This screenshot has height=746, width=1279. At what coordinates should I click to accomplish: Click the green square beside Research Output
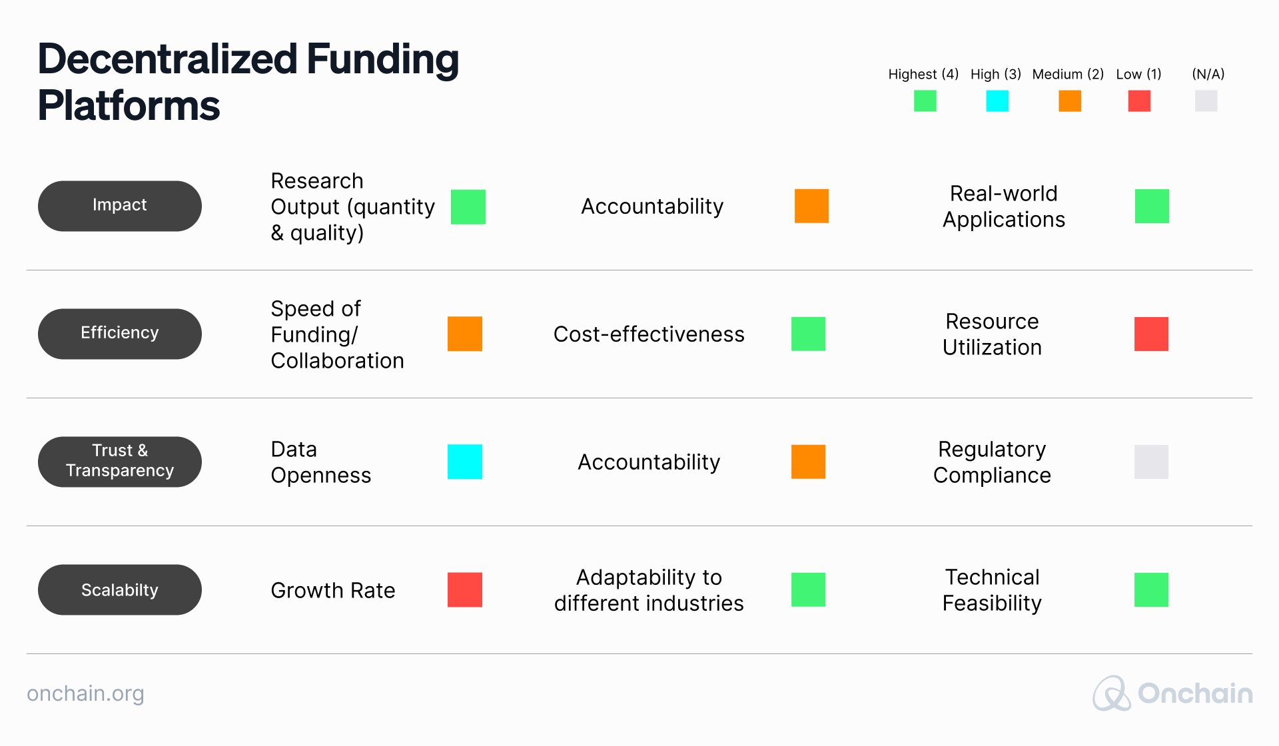(x=468, y=206)
